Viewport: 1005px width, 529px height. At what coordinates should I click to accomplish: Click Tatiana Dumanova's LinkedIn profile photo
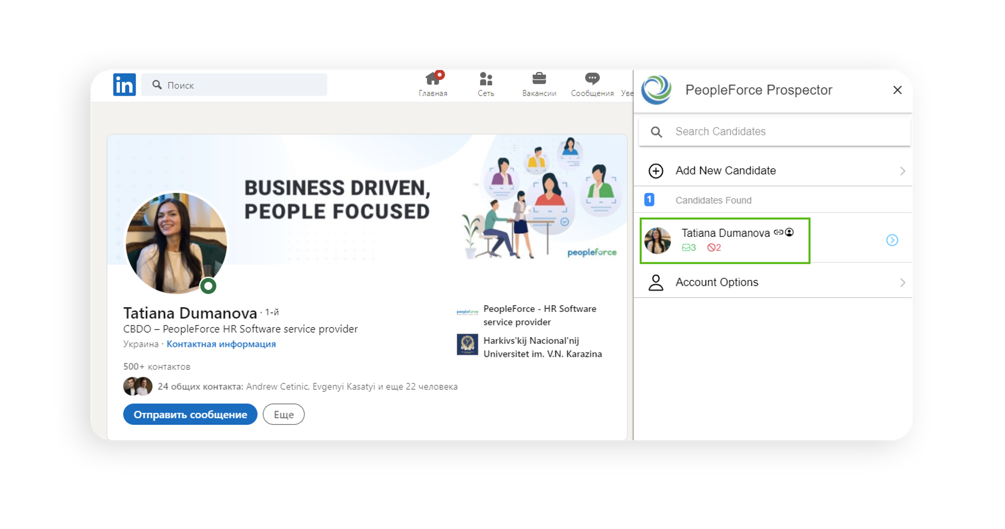[176, 243]
